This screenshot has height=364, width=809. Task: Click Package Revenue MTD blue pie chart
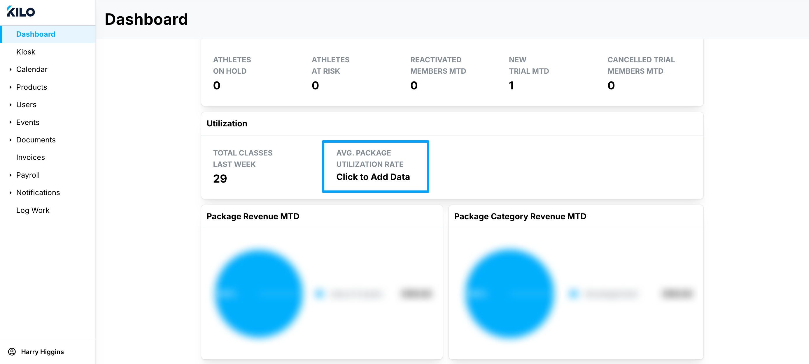[x=258, y=293]
